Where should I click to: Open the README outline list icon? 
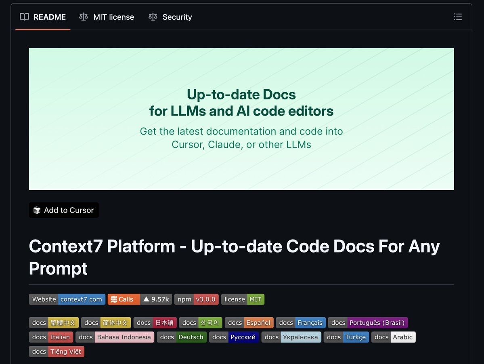click(458, 17)
